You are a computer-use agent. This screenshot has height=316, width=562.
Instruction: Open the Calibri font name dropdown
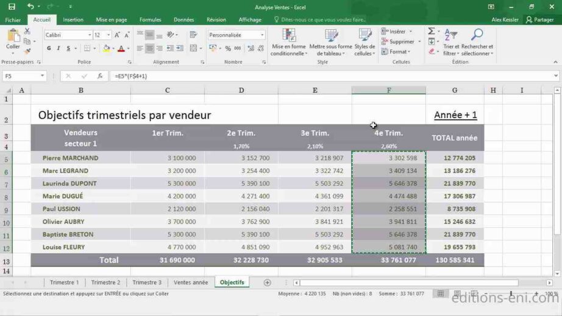[90, 35]
